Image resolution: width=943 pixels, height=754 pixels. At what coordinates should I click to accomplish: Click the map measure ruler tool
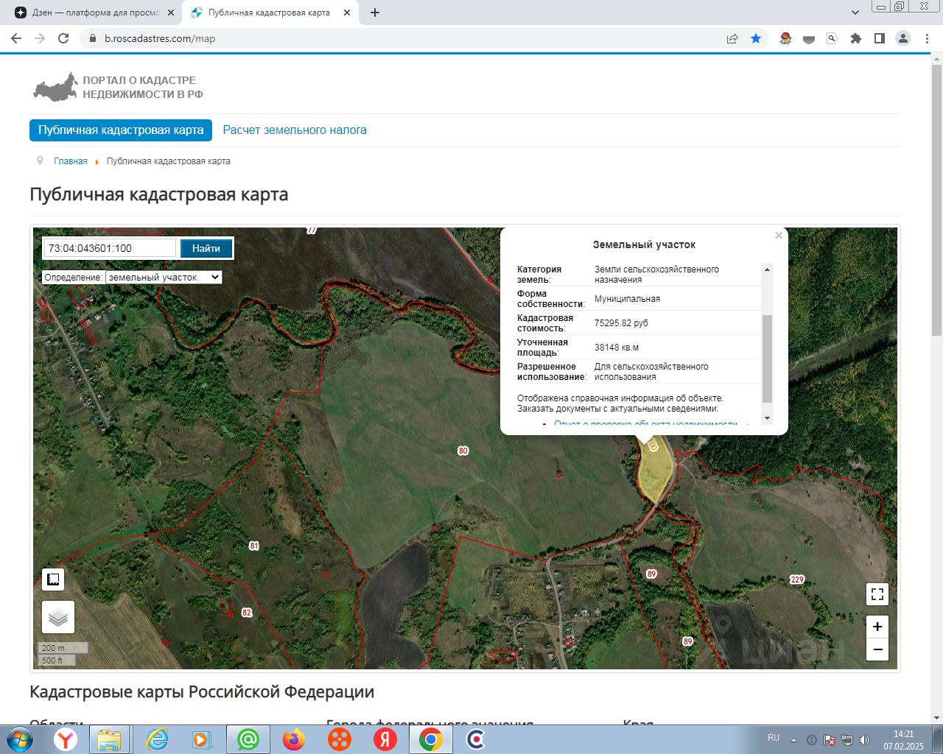point(53,579)
